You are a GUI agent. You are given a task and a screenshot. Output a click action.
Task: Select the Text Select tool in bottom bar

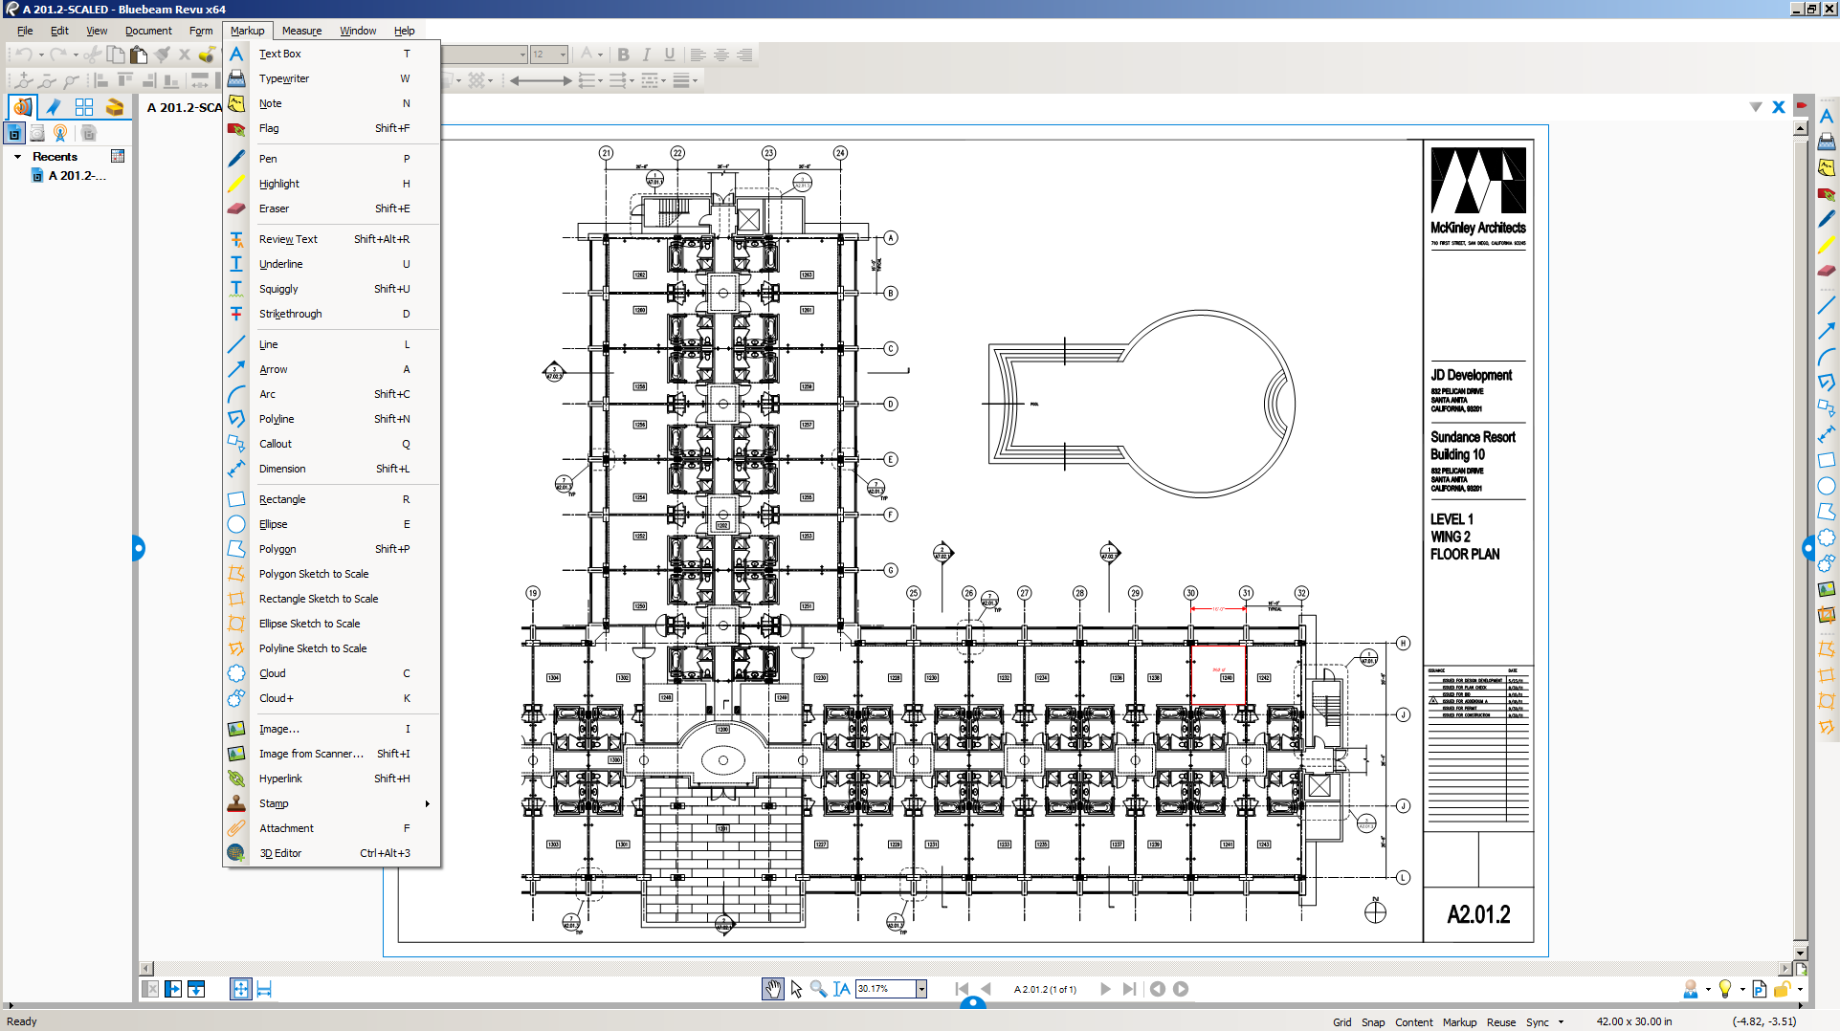point(841,989)
